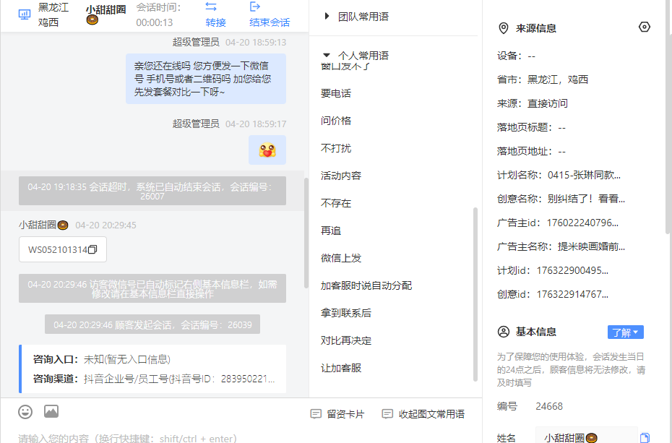This screenshot has height=443, width=672.
Task: Click the heart emoji message bubble
Action: tap(267, 150)
